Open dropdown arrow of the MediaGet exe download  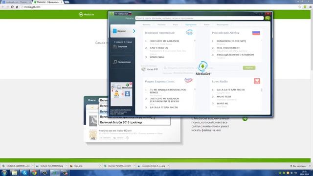point(33,166)
